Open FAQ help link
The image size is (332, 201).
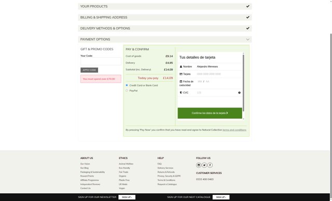[159, 164]
